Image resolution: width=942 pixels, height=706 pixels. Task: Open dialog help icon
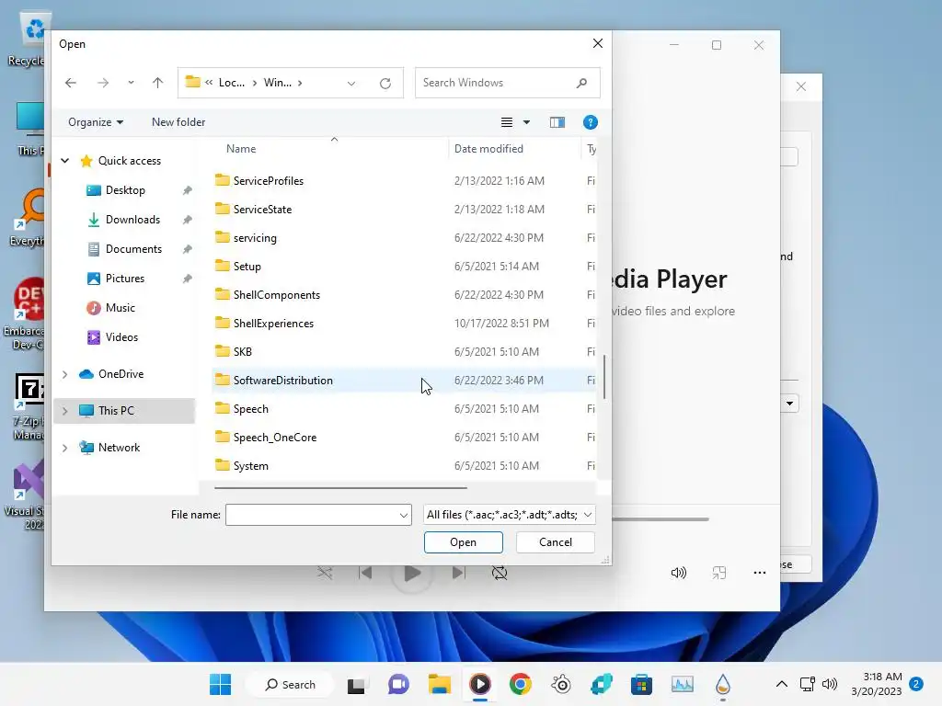click(590, 122)
